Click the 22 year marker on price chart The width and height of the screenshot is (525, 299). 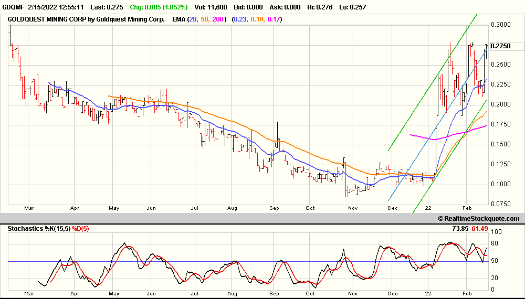coord(428,208)
